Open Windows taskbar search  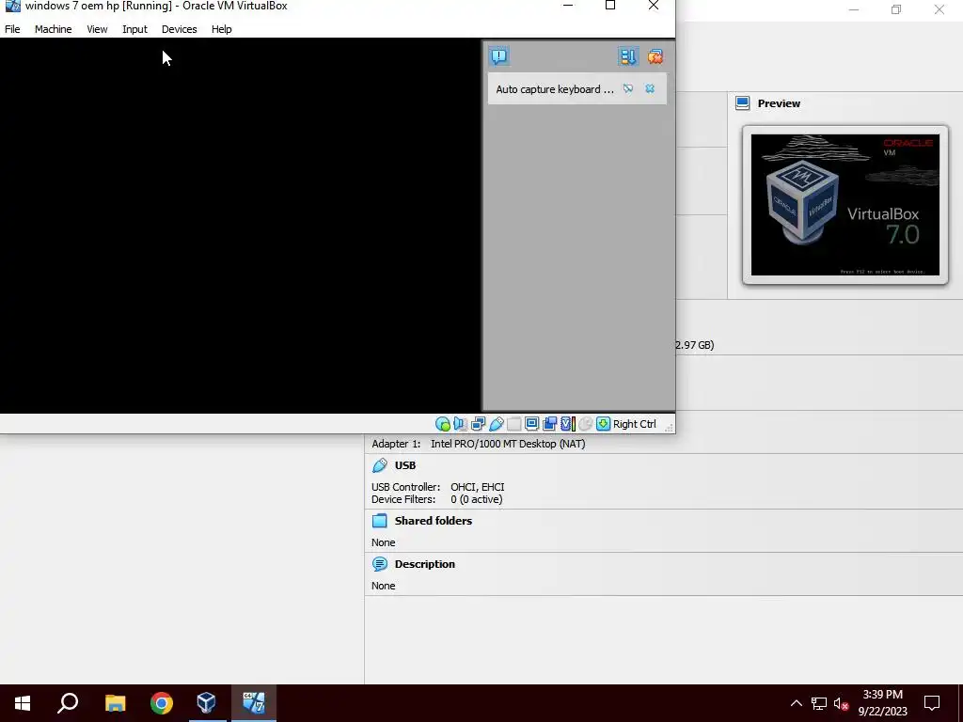coord(68,703)
